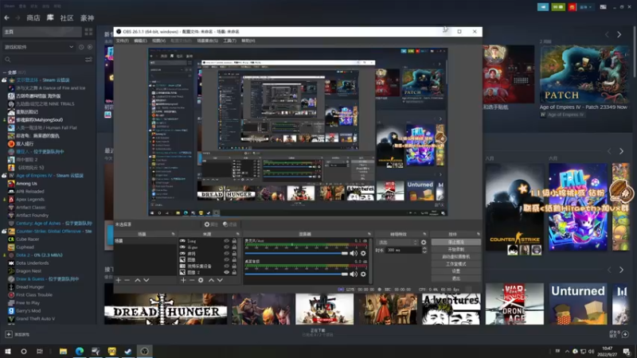Mute the microphone/Aux audio speaker icon
This screenshot has height=358, width=637.
pos(354,253)
